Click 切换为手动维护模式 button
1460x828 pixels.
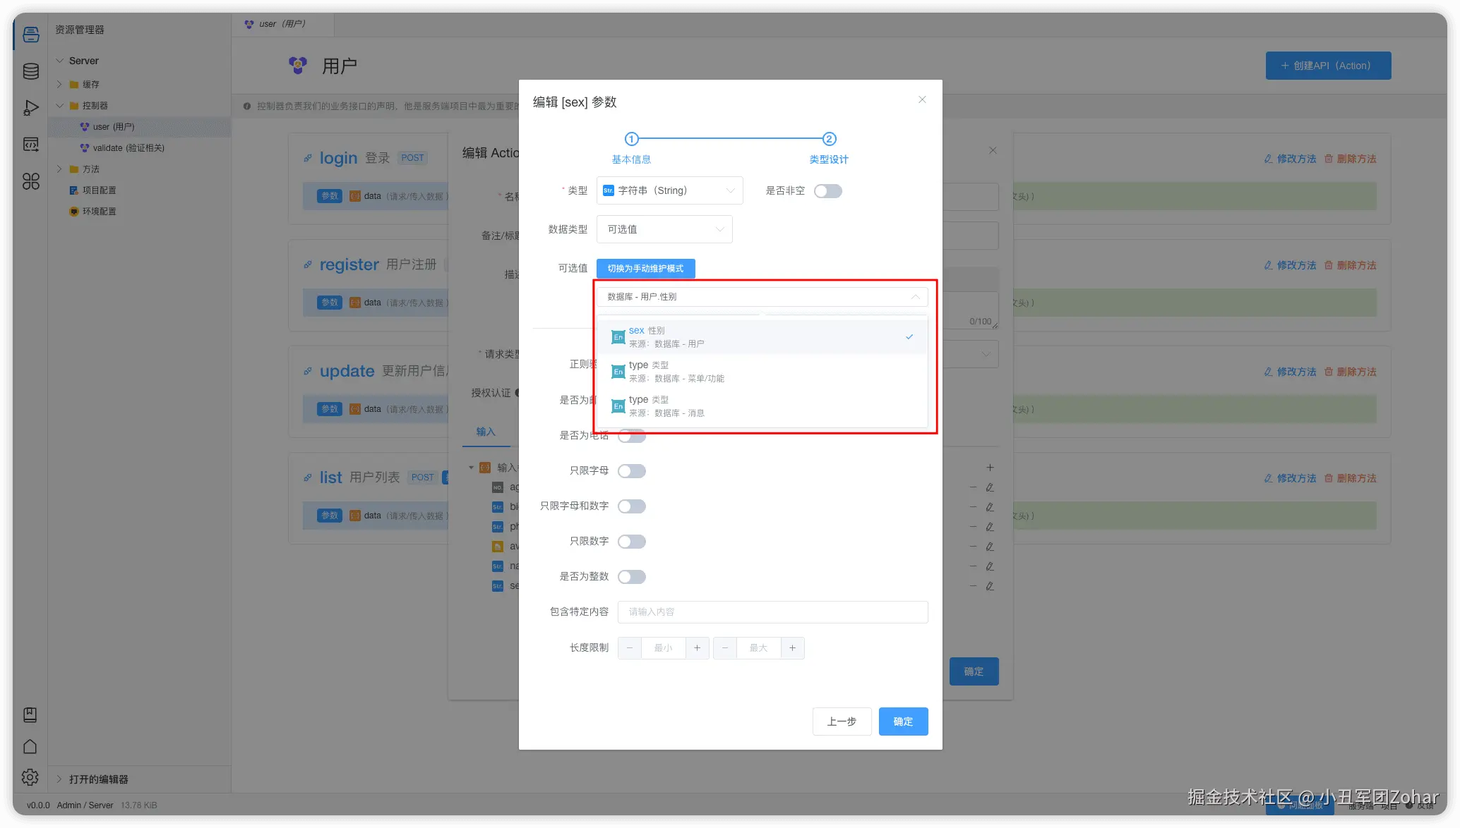click(x=645, y=269)
